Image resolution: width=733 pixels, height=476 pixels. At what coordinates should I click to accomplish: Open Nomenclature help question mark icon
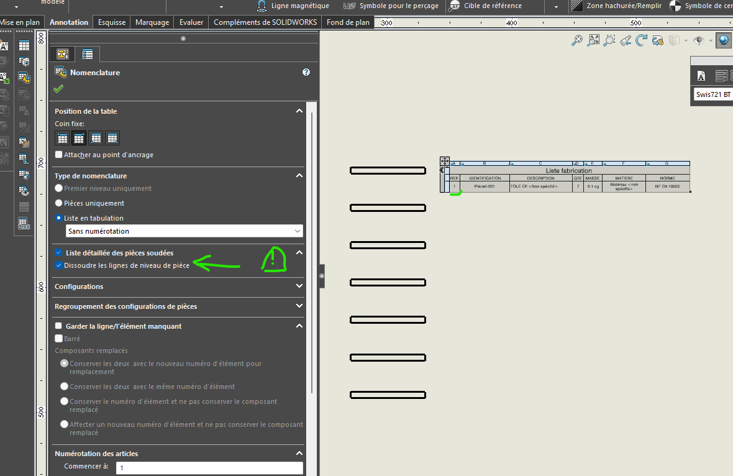pyautogui.click(x=306, y=73)
